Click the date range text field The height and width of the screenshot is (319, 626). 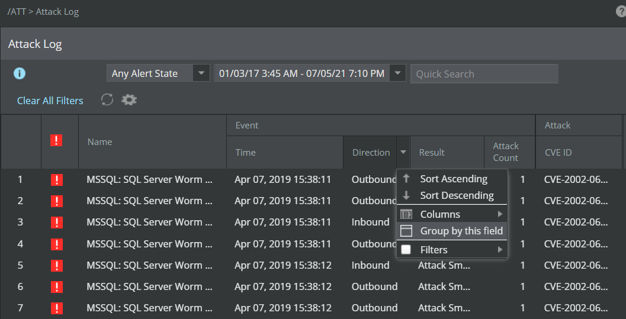[302, 73]
